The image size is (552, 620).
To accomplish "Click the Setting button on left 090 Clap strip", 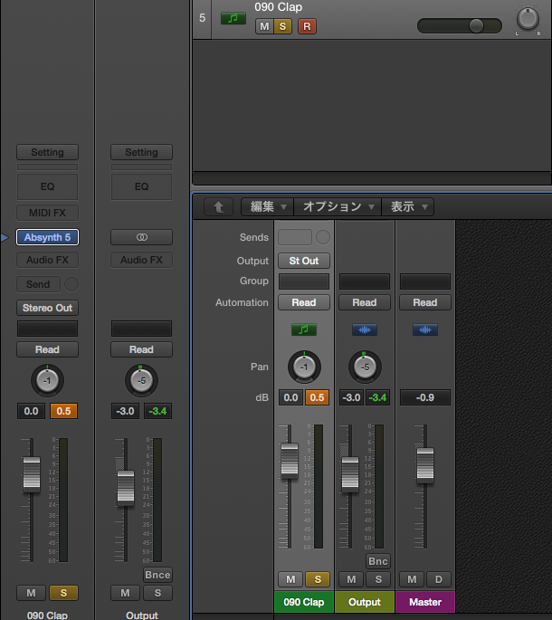I will [x=47, y=152].
